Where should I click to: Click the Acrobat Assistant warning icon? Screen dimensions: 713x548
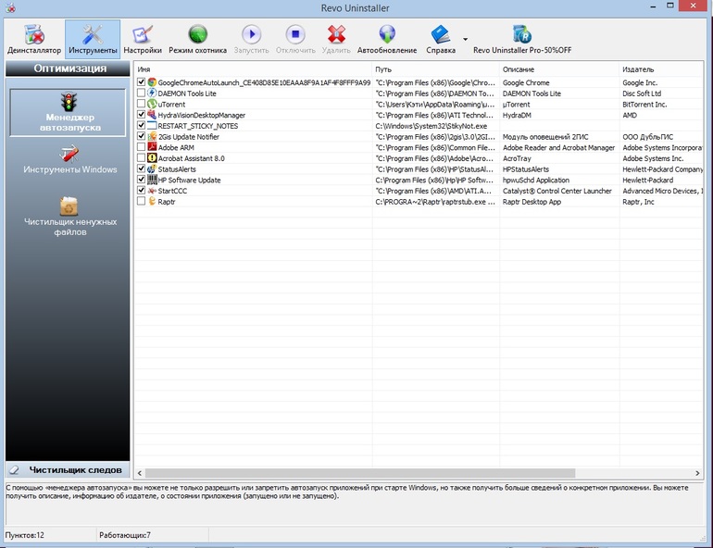click(152, 157)
